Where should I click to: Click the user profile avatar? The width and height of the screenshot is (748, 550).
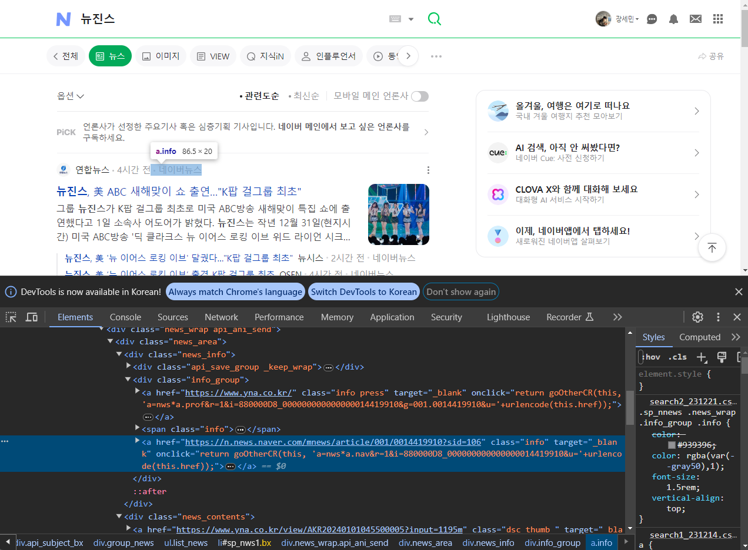(x=603, y=19)
